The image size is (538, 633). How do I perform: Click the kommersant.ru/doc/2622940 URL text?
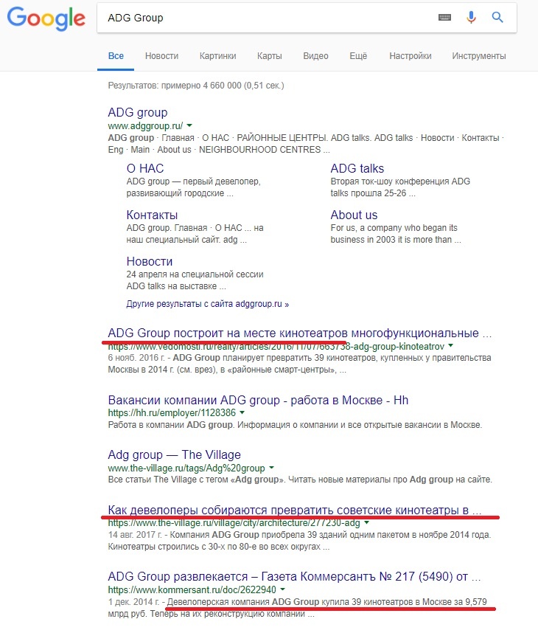[192, 589]
